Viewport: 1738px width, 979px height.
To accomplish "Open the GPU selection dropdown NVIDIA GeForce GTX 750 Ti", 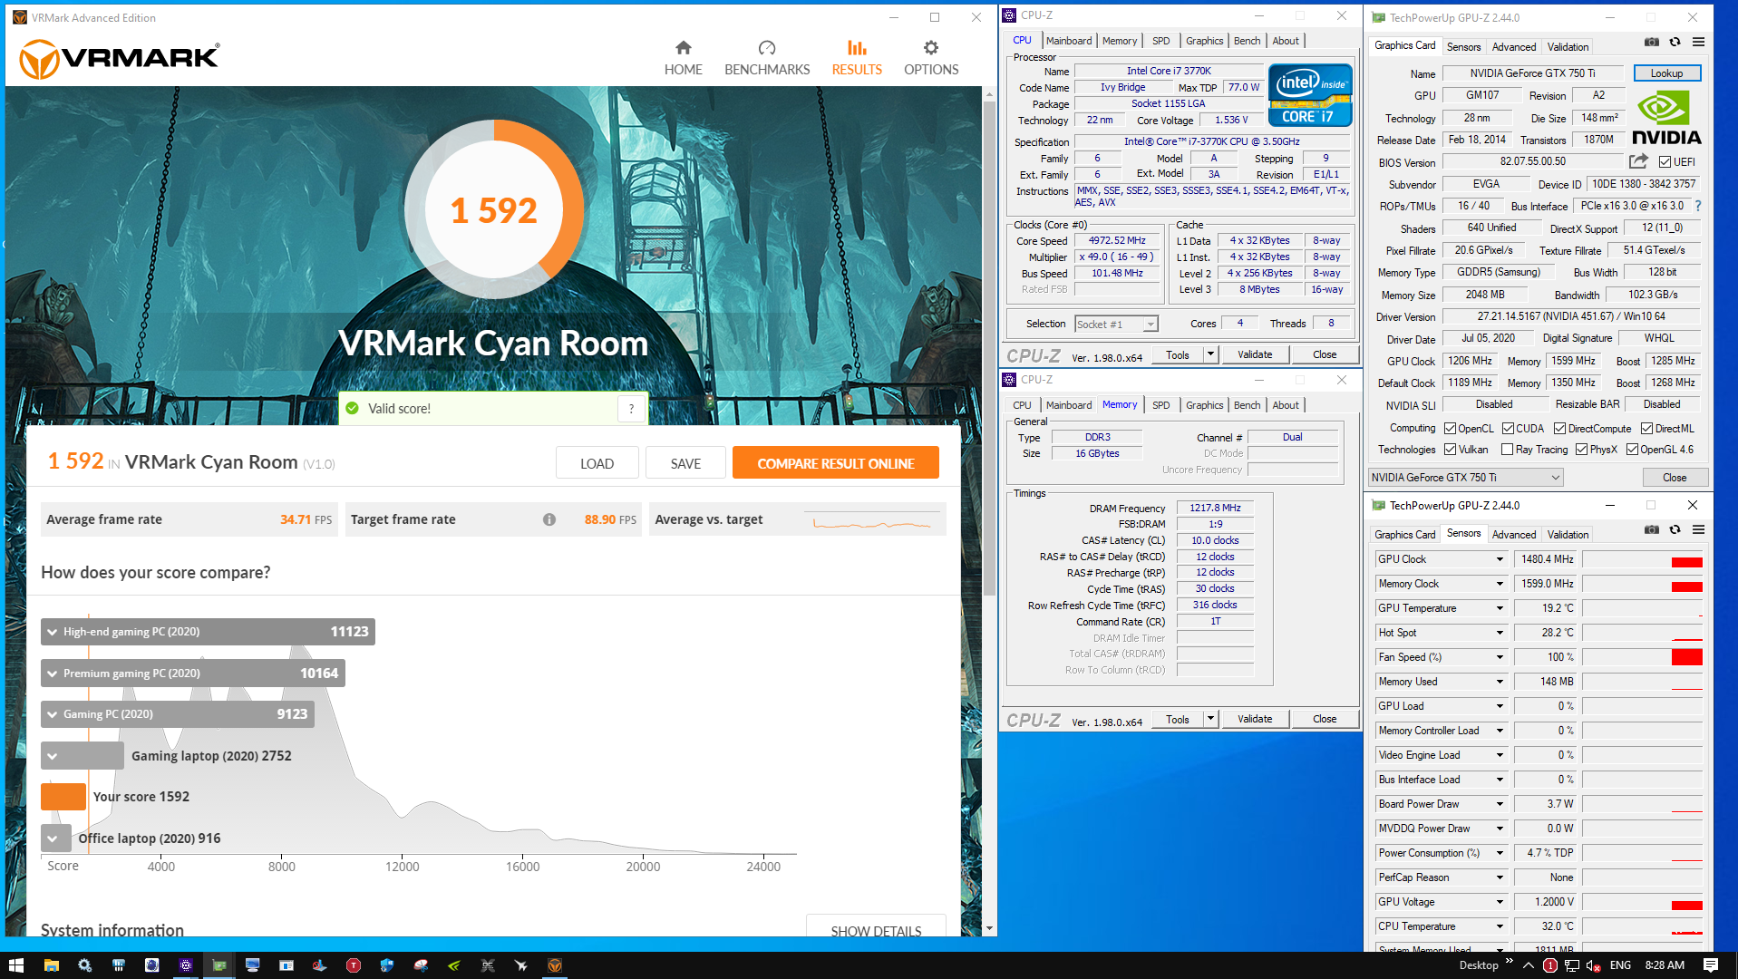I will (x=1465, y=478).
